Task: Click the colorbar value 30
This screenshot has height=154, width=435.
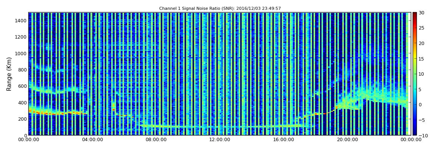Action: click(x=422, y=12)
